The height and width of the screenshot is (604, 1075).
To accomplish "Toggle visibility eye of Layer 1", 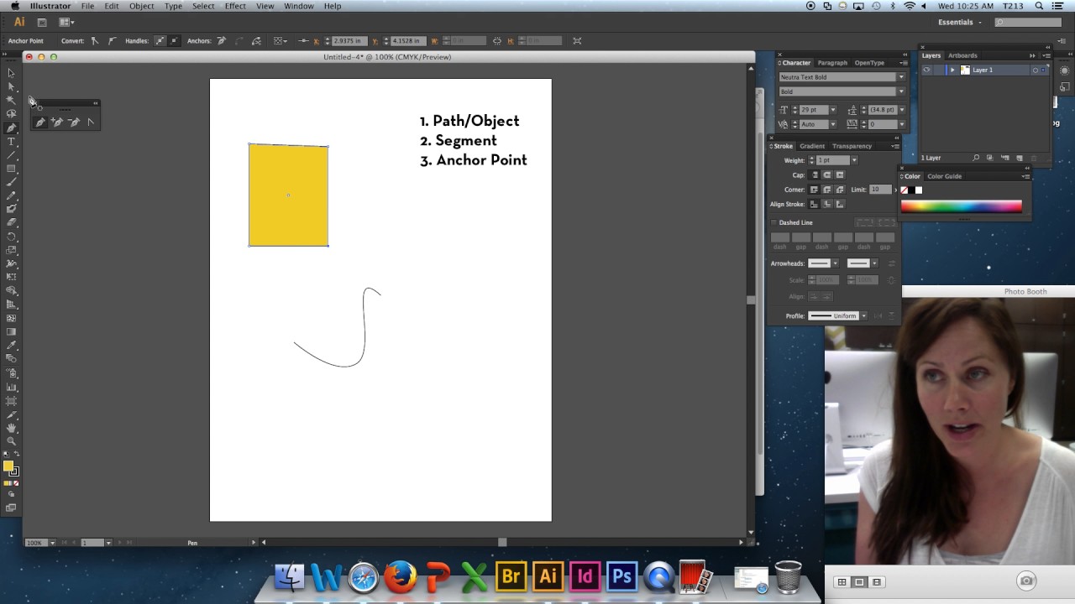I will click(x=926, y=70).
